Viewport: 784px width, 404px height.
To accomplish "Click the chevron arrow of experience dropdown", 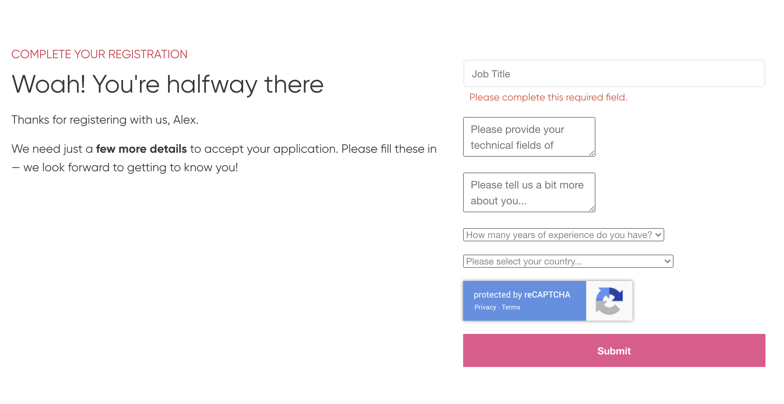I will pos(658,235).
